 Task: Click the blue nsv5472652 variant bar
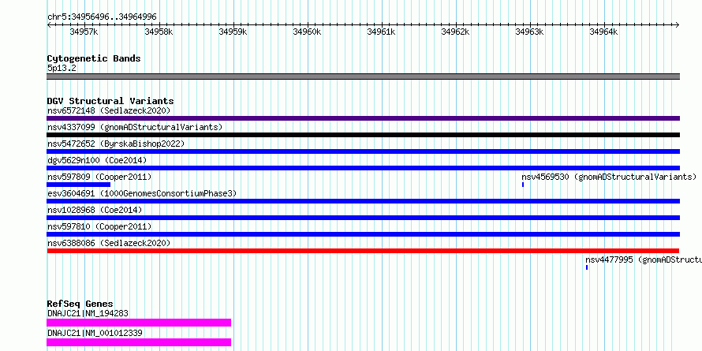point(363,151)
